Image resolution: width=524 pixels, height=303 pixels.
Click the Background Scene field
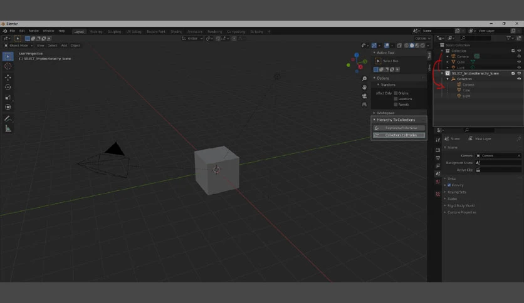click(x=498, y=163)
